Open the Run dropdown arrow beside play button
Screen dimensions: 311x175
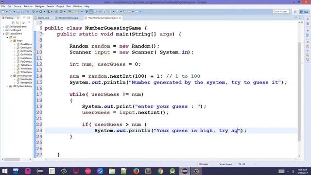click(x=44, y=12)
